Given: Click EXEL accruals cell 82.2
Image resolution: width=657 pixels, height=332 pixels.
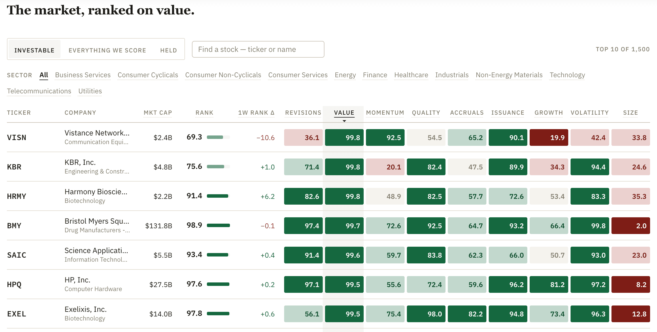Looking at the screenshot, I should [467, 314].
